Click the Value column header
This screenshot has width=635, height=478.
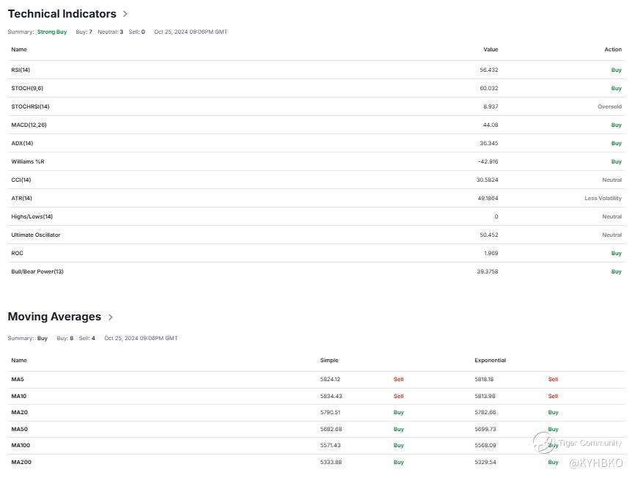(x=491, y=49)
